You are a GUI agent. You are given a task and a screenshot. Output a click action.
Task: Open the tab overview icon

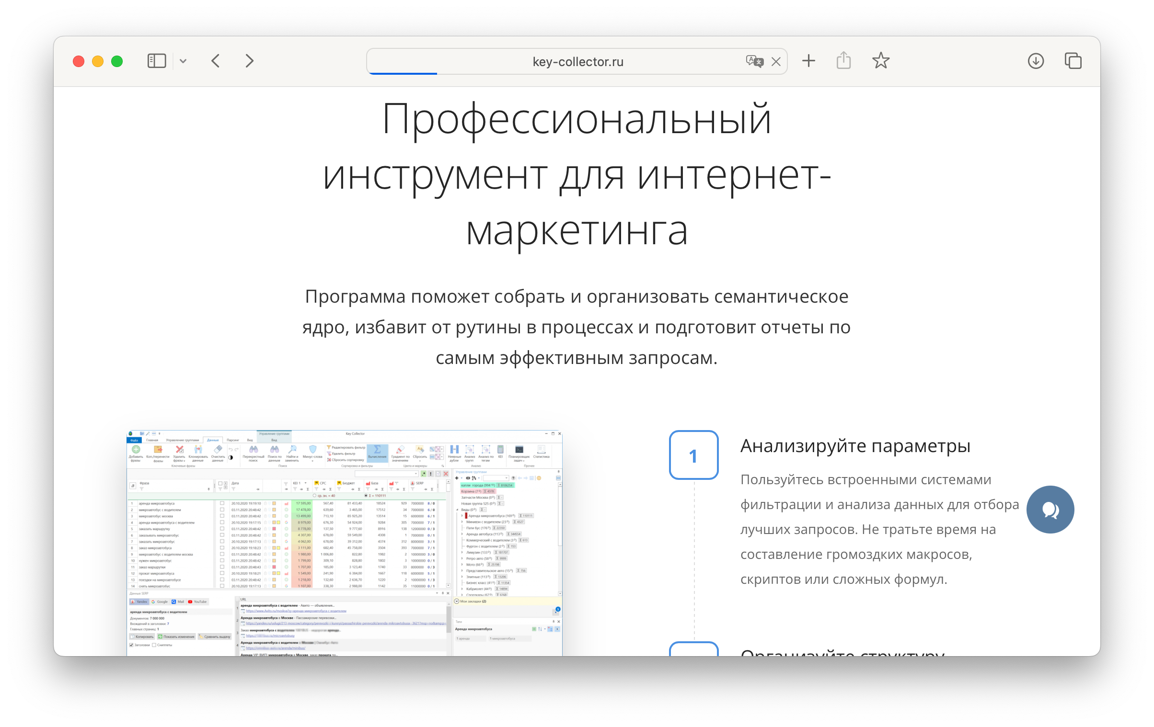[1073, 61]
